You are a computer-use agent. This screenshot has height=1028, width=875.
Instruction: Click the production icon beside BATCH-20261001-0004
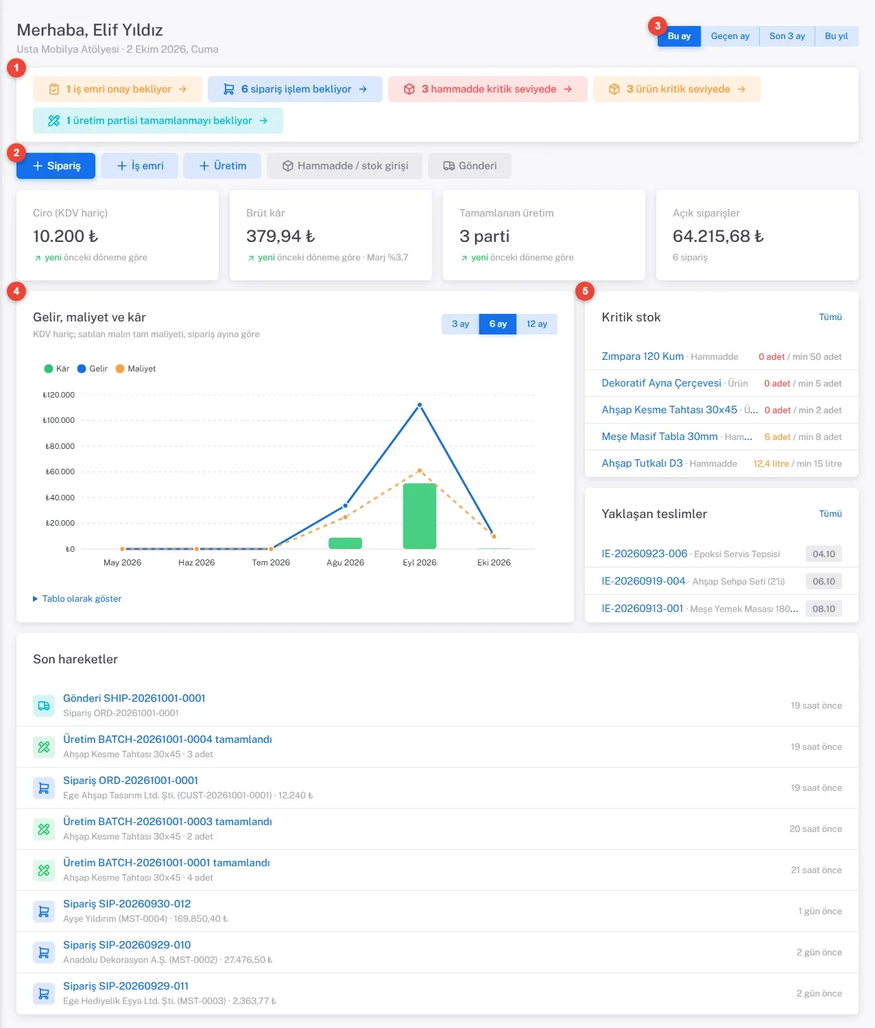pyautogui.click(x=44, y=747)
